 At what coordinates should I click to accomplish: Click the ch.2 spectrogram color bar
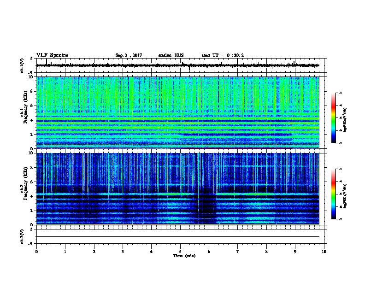pyautogui.click(x=333, y=194)
